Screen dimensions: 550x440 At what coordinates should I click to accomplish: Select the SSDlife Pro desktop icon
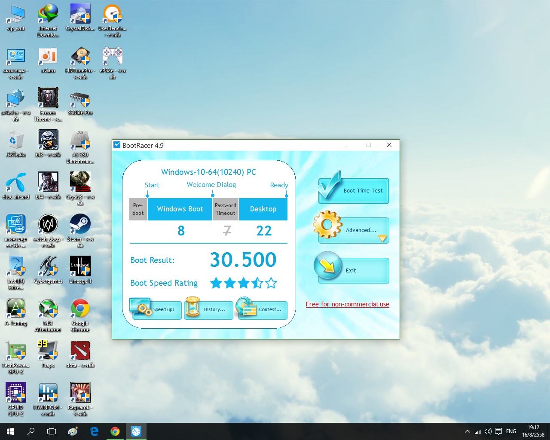pos(80,103)
